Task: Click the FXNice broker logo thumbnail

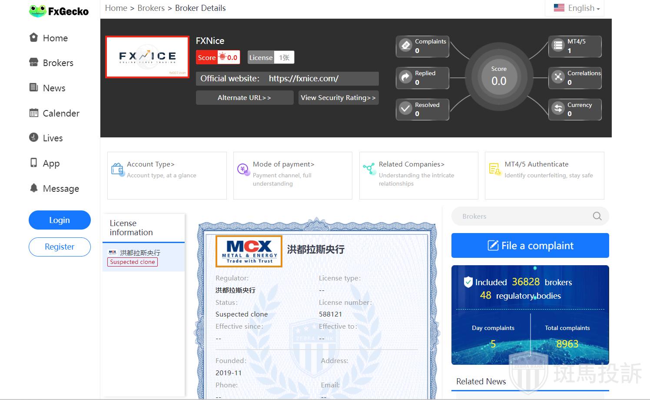Action: pos(147,57)
